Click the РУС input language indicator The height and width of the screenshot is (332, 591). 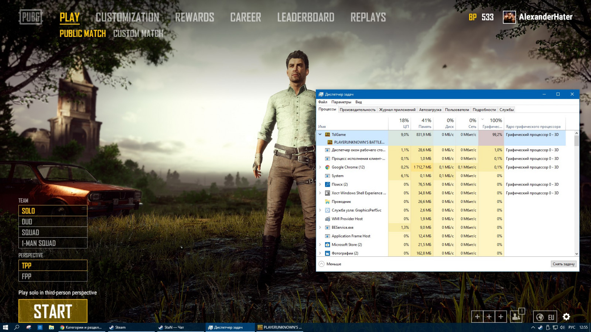pos(572,327)
